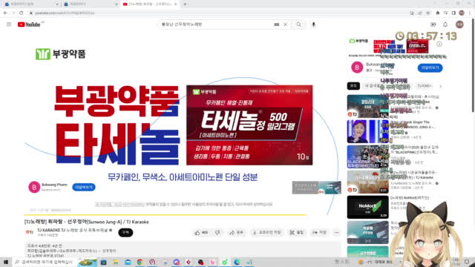The image size is (475, 267).
Task: Clear the search query with X
Action: point(285,24)
